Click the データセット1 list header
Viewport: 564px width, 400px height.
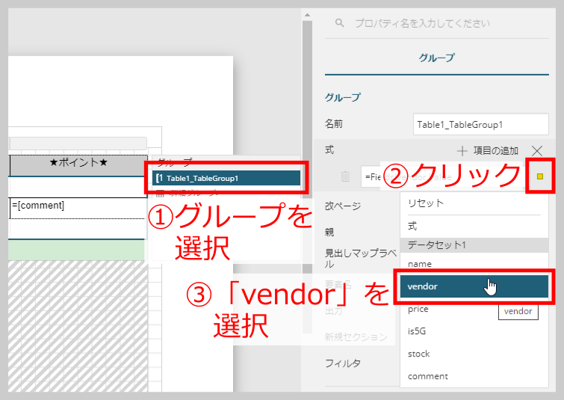pos(474,245)
